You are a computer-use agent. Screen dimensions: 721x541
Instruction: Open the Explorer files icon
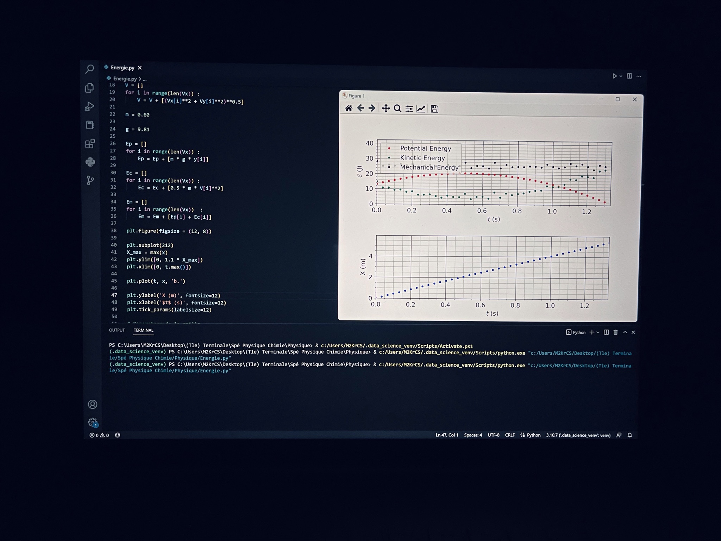click(90, 88)
